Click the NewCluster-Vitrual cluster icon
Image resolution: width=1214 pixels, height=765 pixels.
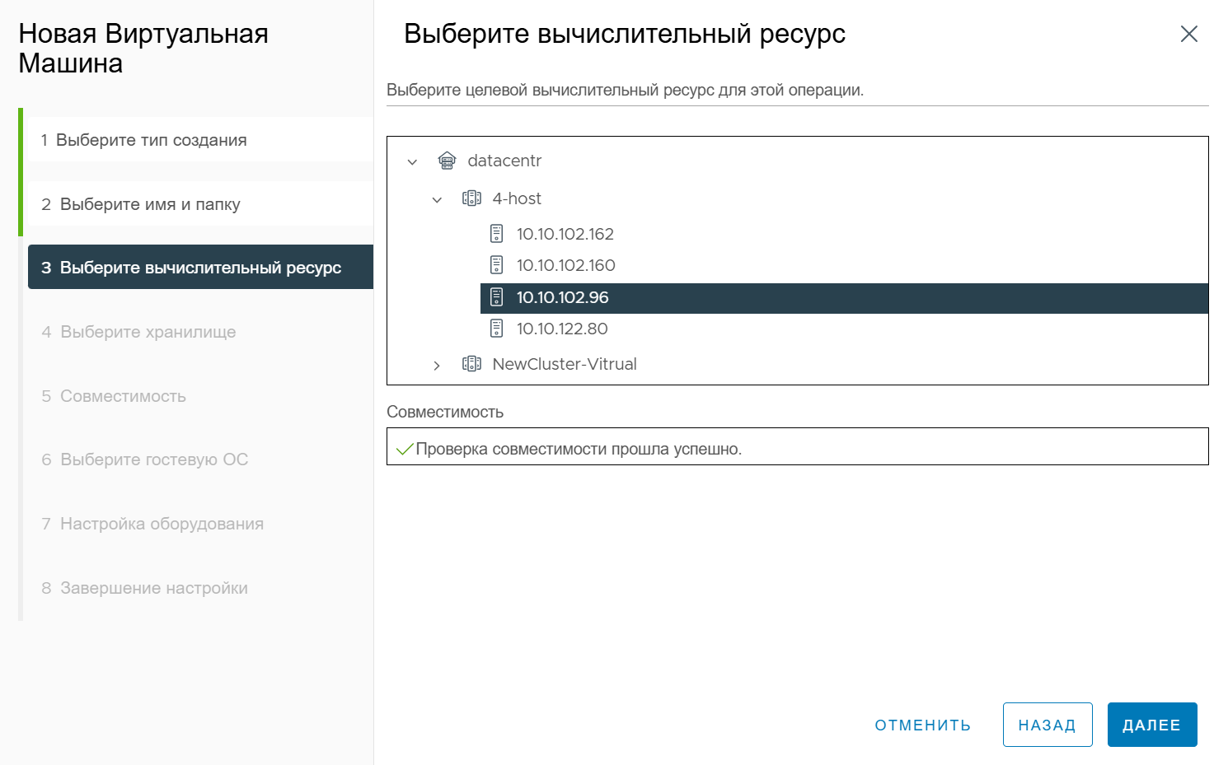tap(471, 364)
